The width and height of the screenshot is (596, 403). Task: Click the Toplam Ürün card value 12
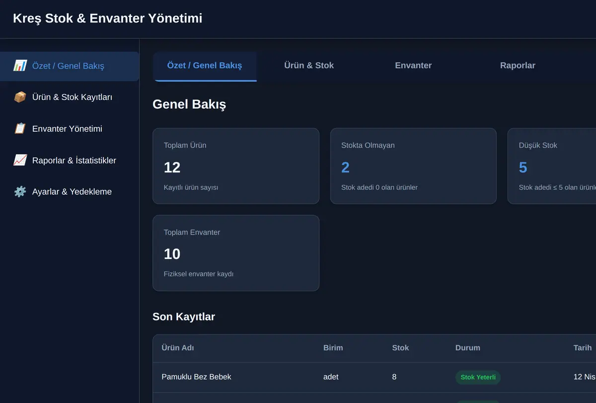point(172,167)
